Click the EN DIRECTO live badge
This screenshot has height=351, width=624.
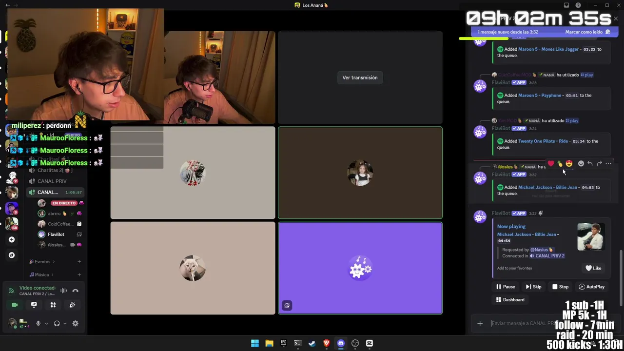tap(64, 203)
